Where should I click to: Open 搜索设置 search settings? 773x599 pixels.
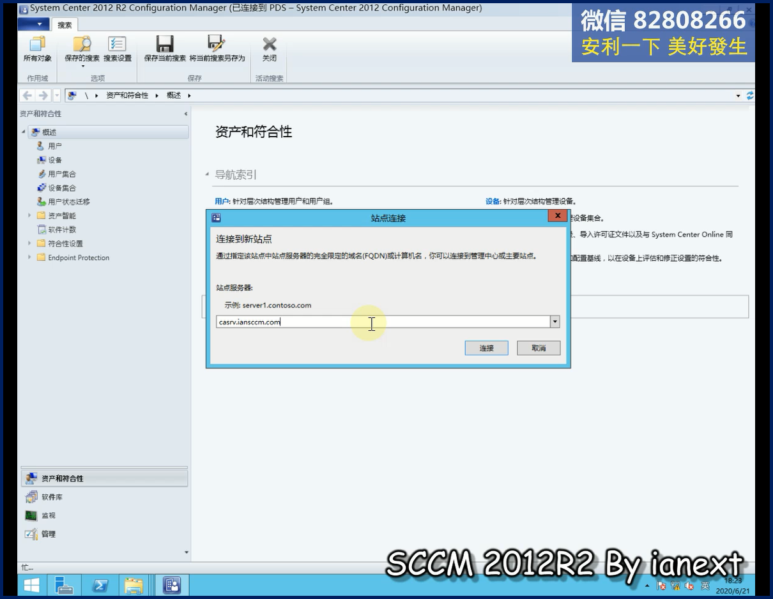118,49
